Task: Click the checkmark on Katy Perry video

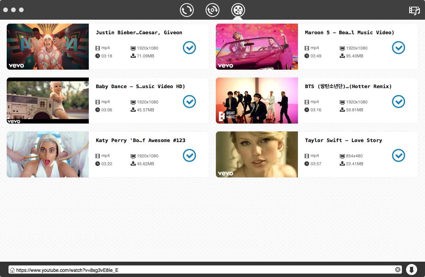Action: click(x=189, y=155)
